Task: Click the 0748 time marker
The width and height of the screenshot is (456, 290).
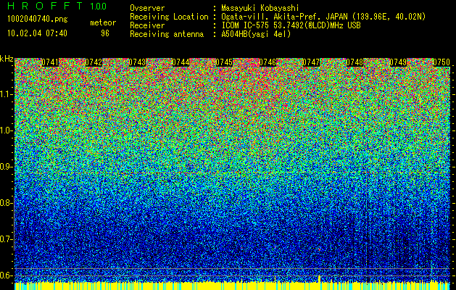Action: [x=355, y=62]
